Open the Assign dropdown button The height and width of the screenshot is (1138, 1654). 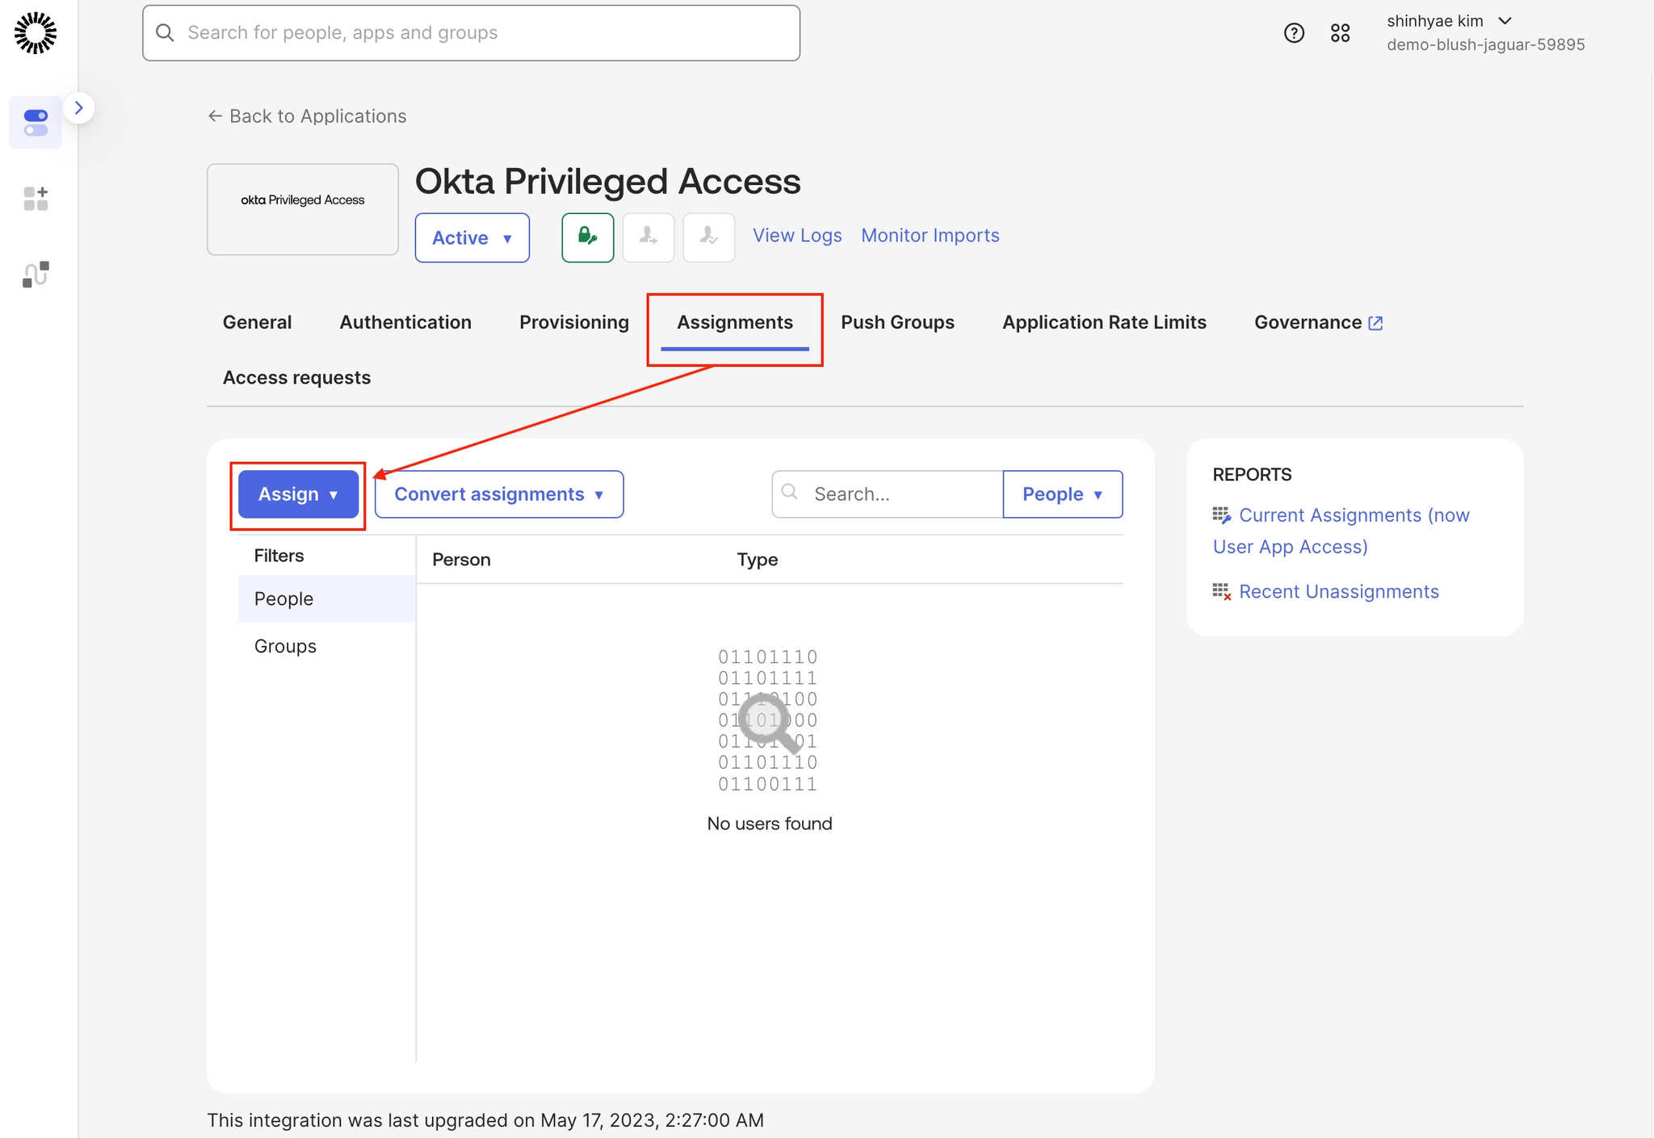tap(298, 494)
